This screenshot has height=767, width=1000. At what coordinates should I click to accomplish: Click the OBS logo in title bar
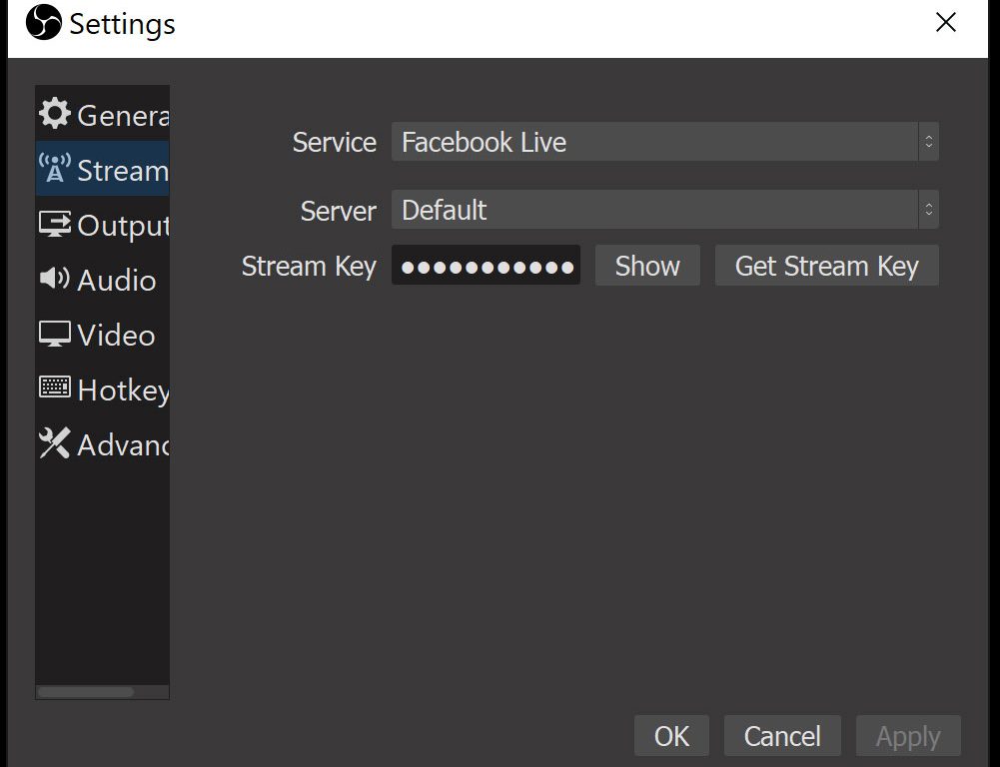(x=43, y=23)
